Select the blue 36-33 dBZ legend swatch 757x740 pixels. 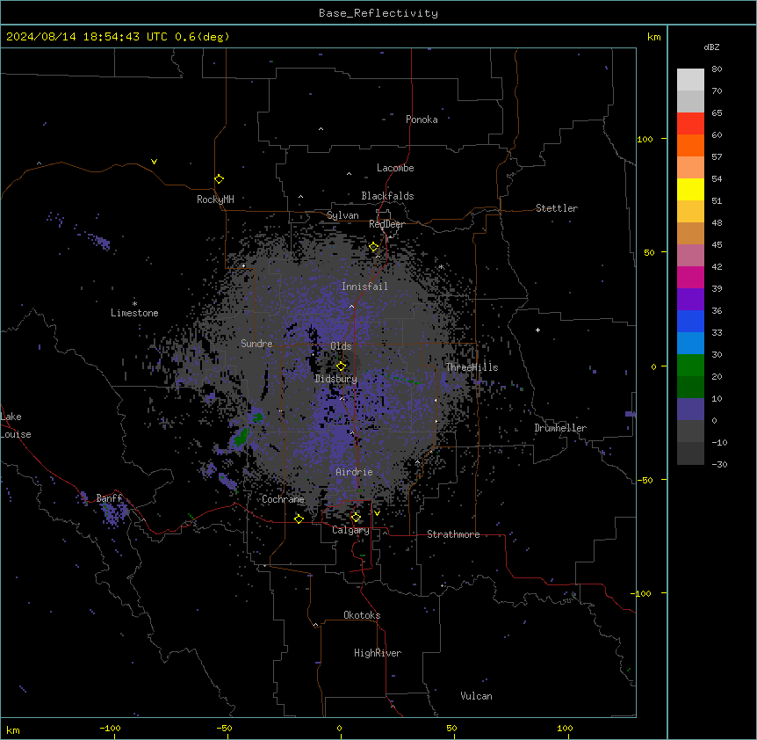(690, 321)
